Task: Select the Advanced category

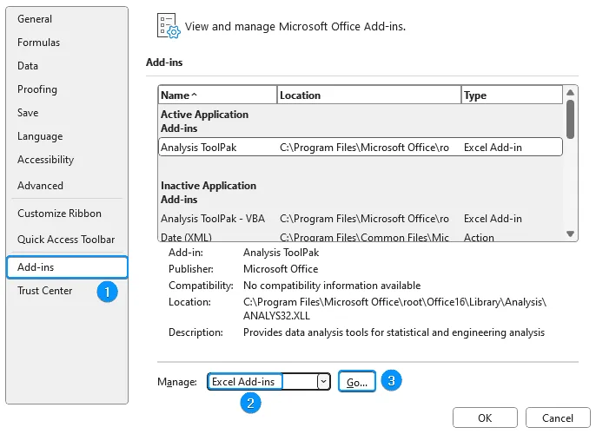Action: pyautogui.click(x=40, y=186)
